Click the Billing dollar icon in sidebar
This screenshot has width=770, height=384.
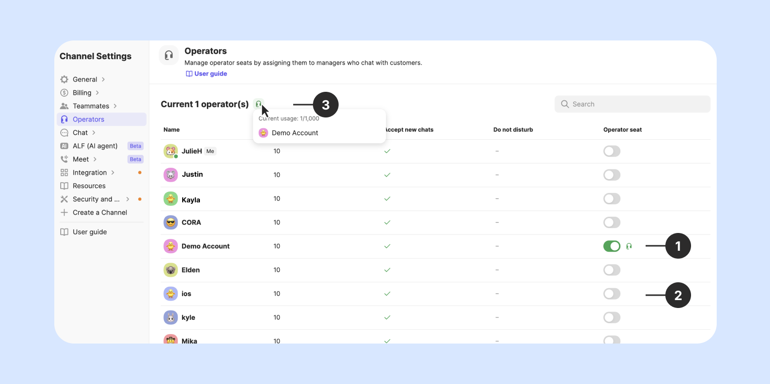point(64,93)
